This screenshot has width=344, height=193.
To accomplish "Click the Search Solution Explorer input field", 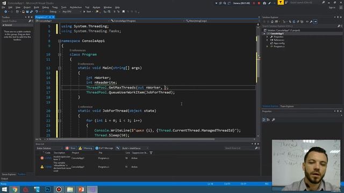I will click(x=300, y=26).
